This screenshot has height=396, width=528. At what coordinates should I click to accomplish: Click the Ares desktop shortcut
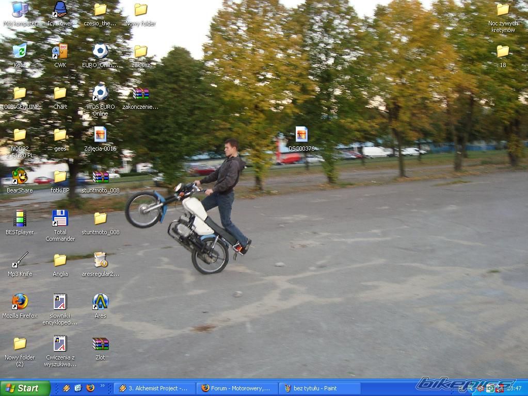pyautogui.click(x=100, y=302)
